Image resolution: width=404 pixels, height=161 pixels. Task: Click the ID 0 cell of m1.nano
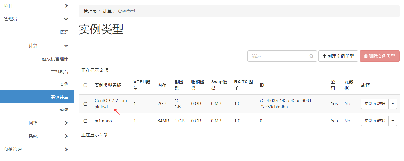click(261, 121)
